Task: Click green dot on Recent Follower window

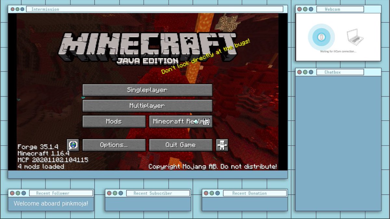Action: click(x=18, y=193)
